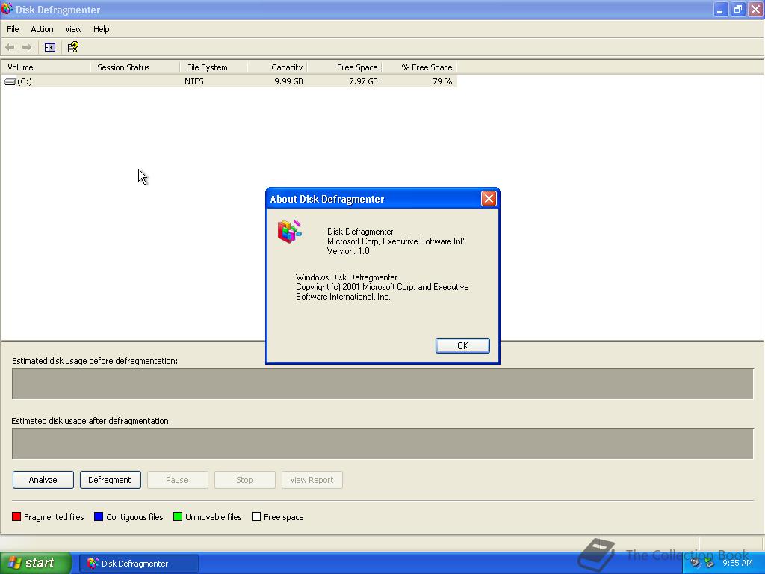765x574 pixels.
Task: Click the File System column header
Action: 214,67
